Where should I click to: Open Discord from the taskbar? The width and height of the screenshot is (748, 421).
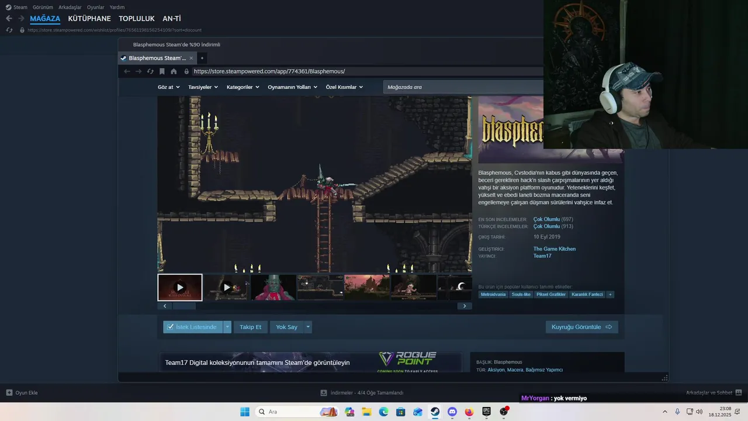452,412
